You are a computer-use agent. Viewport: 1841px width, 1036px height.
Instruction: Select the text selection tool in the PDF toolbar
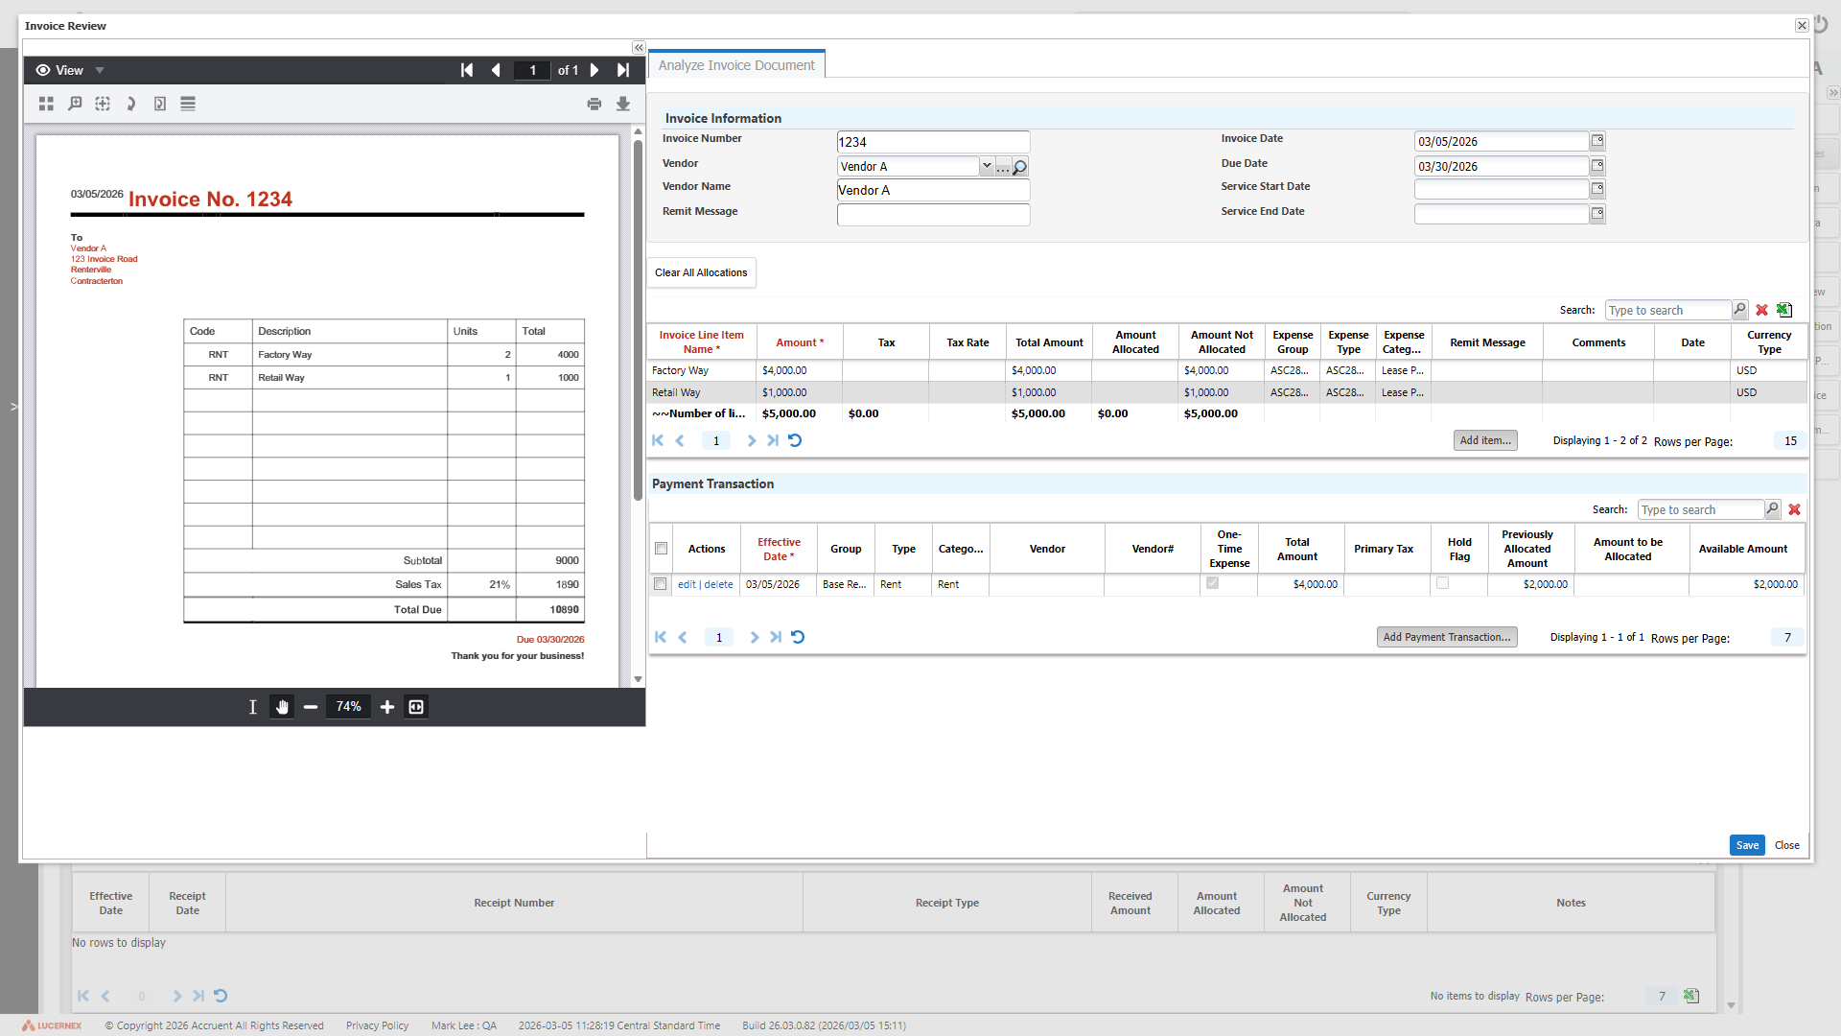(252, 707)
